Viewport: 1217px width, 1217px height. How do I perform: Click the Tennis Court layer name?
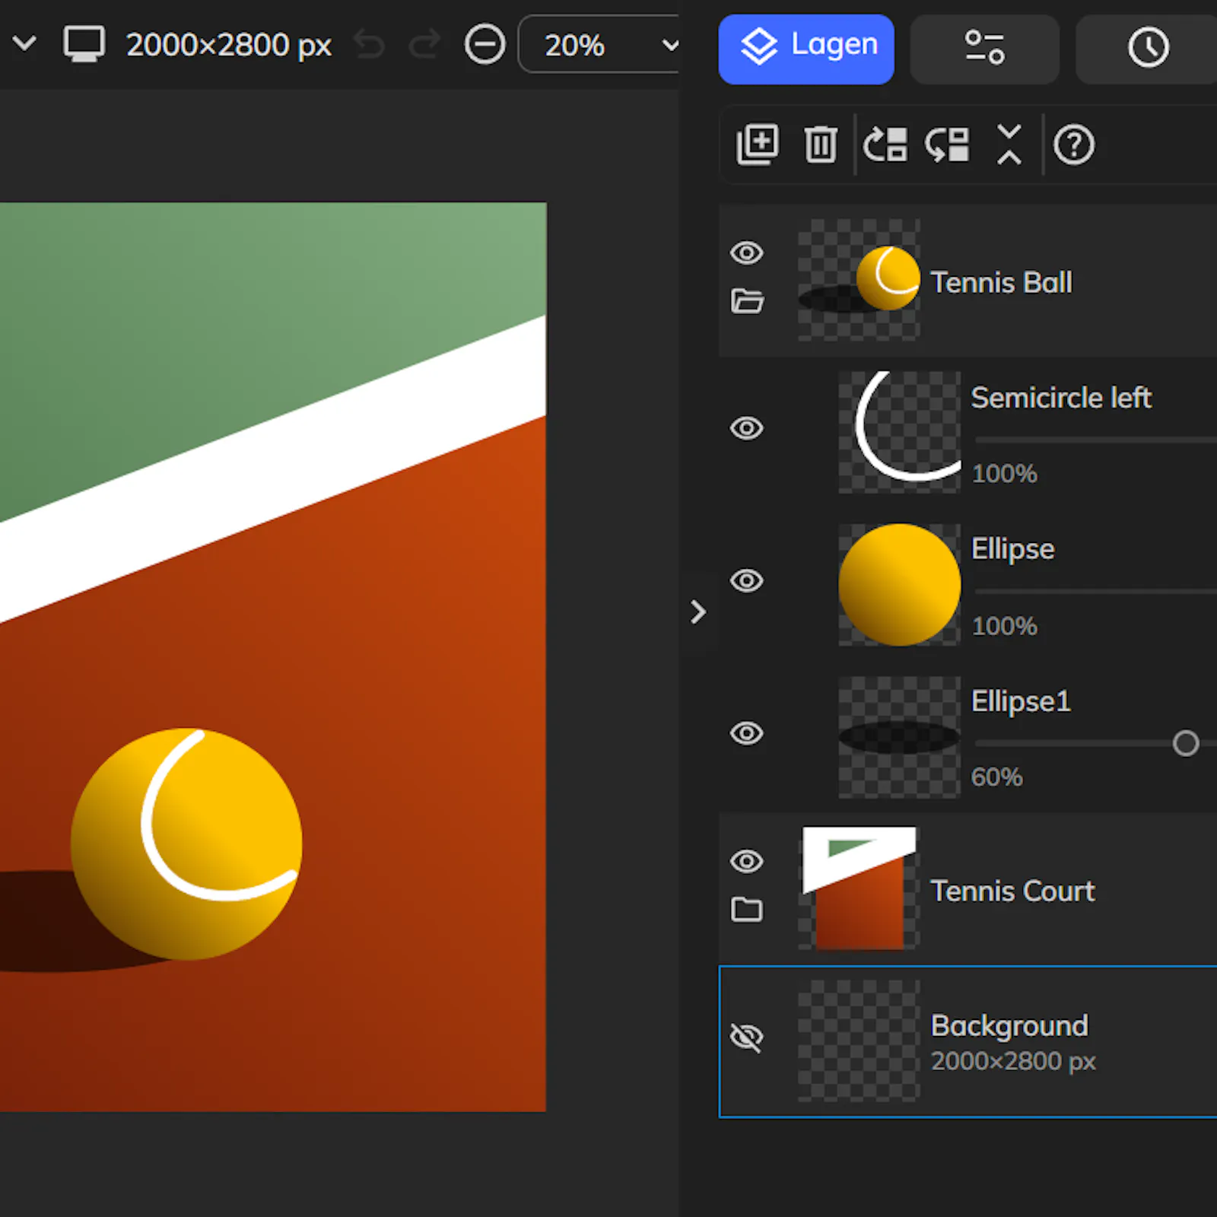click(1012, 891)
